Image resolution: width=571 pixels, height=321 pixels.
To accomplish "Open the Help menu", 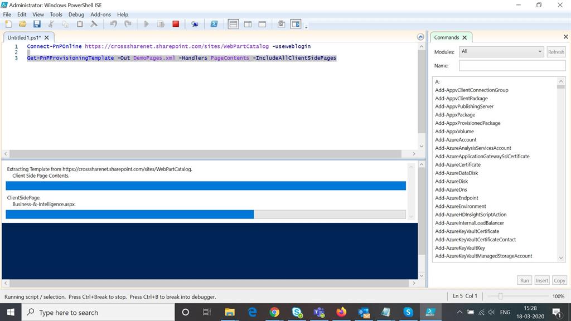I will [123, 14].
